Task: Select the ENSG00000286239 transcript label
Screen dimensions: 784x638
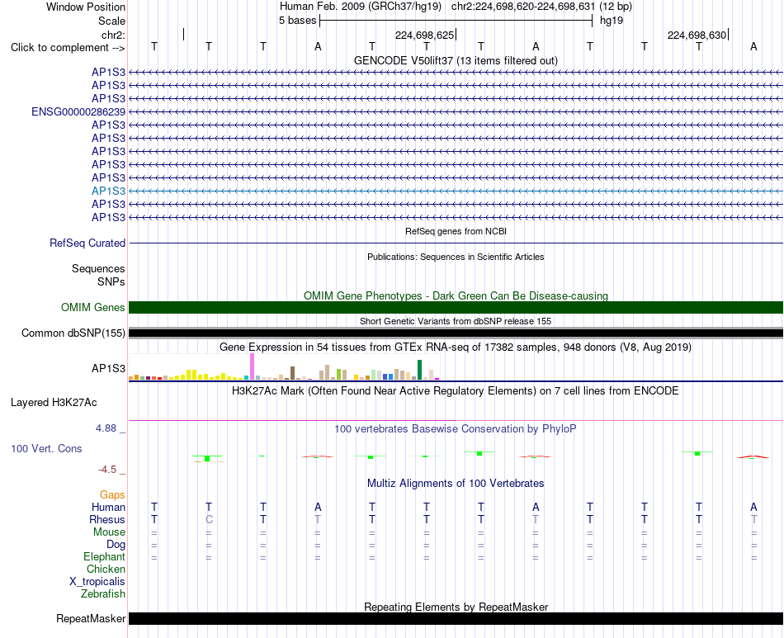Action: [x=78, y=112]
